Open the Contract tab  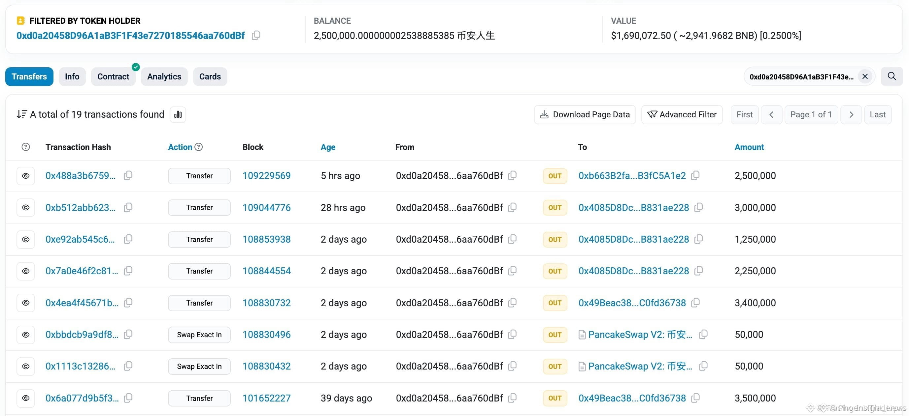113,76
